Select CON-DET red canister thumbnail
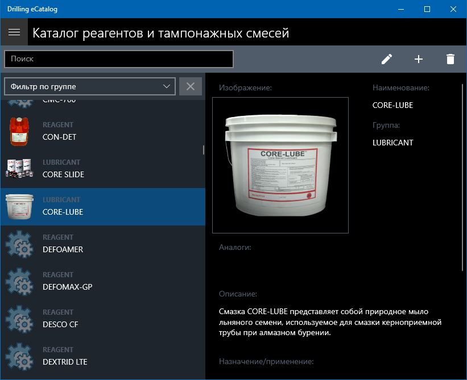 pos(19,131)
